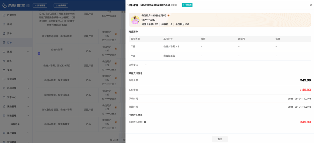Select the 数据 icon in the sidebar
The image size is (314, 143).
tap(4, 52)
